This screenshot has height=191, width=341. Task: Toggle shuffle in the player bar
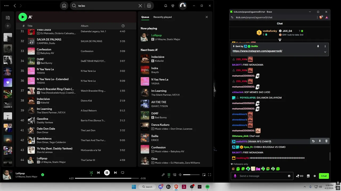point(91,172)
